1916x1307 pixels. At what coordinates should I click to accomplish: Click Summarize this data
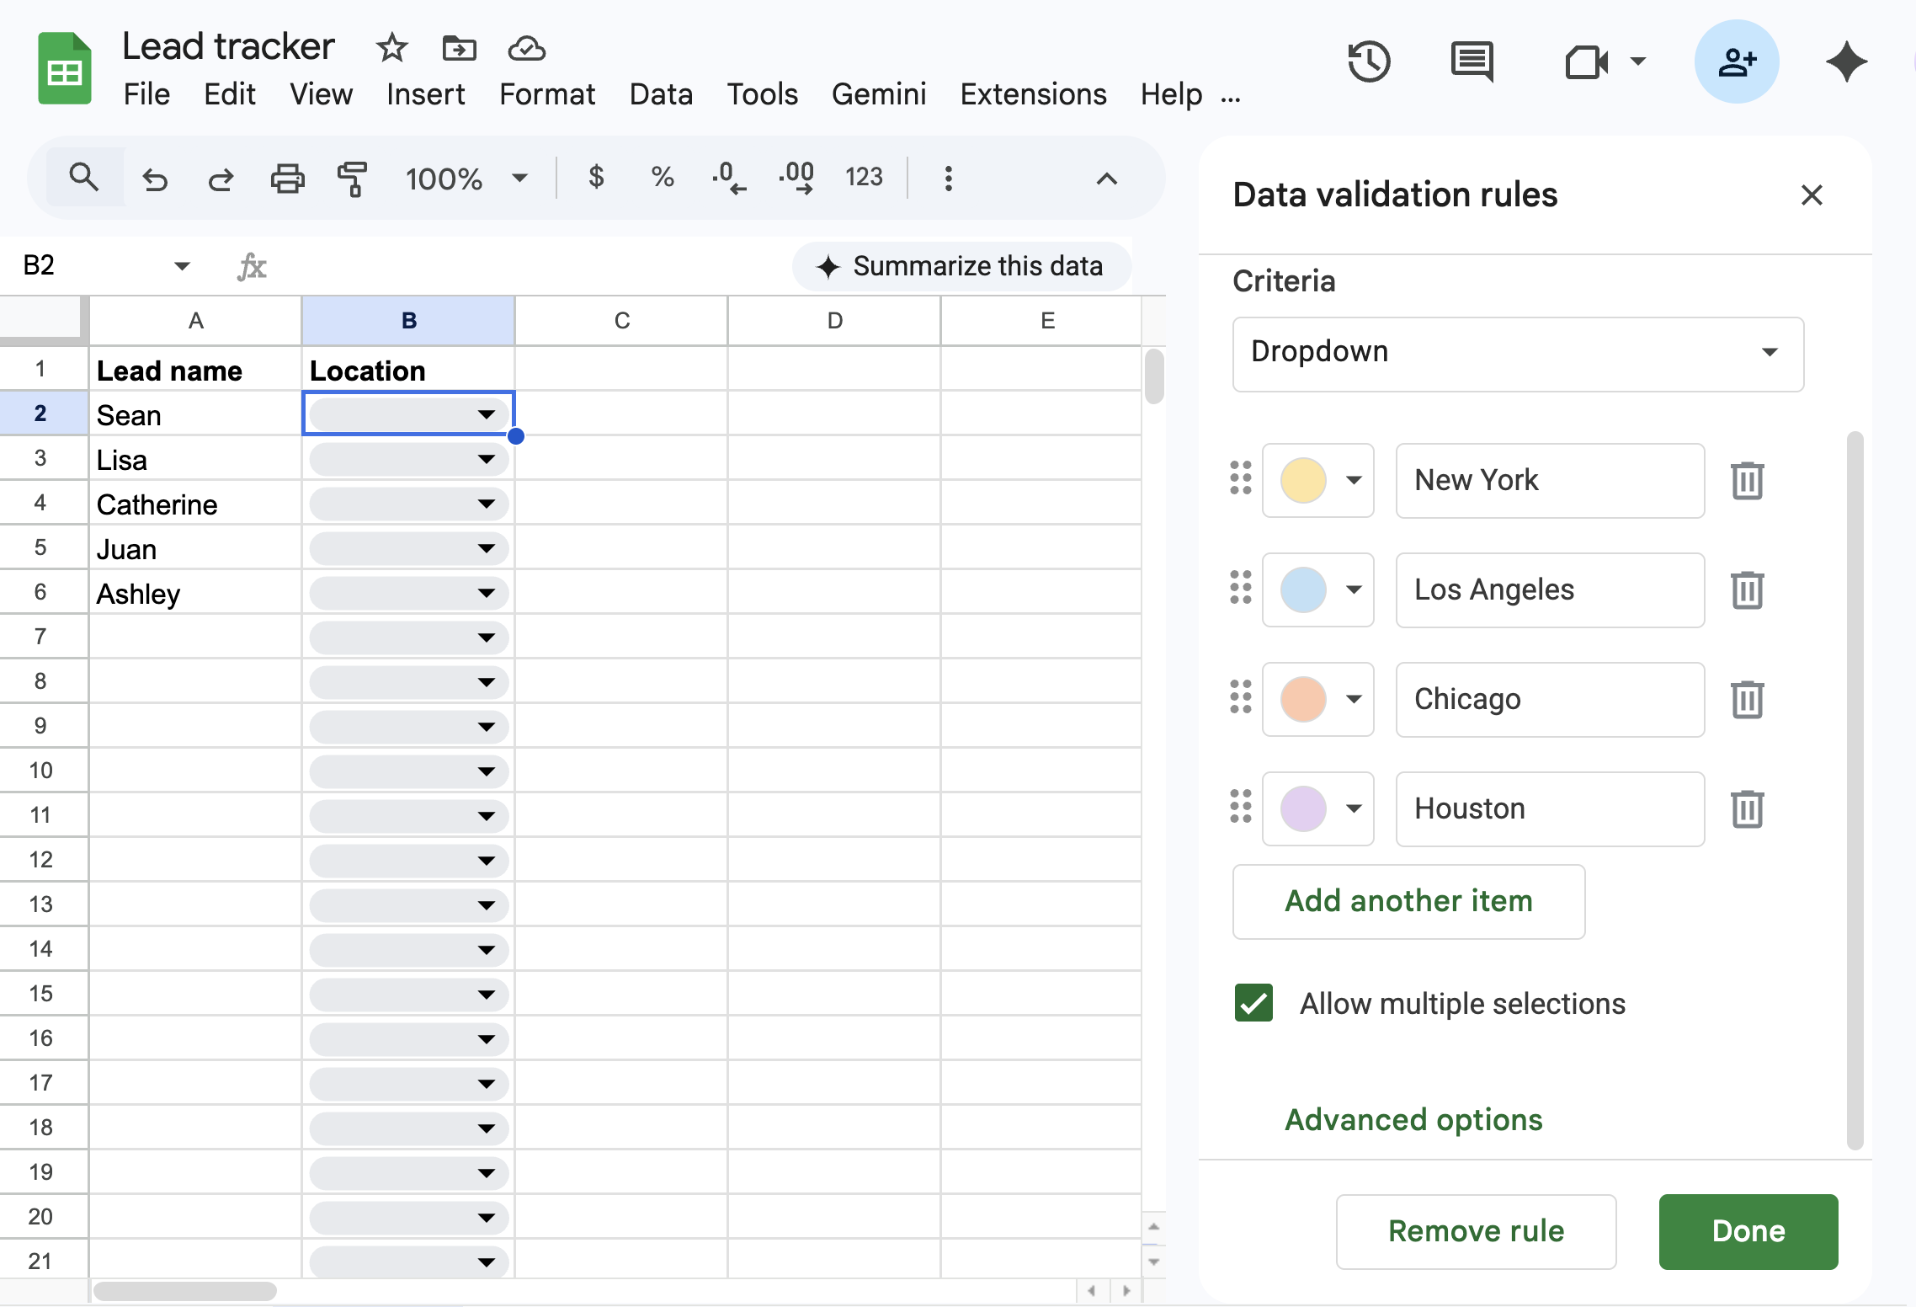961,266
